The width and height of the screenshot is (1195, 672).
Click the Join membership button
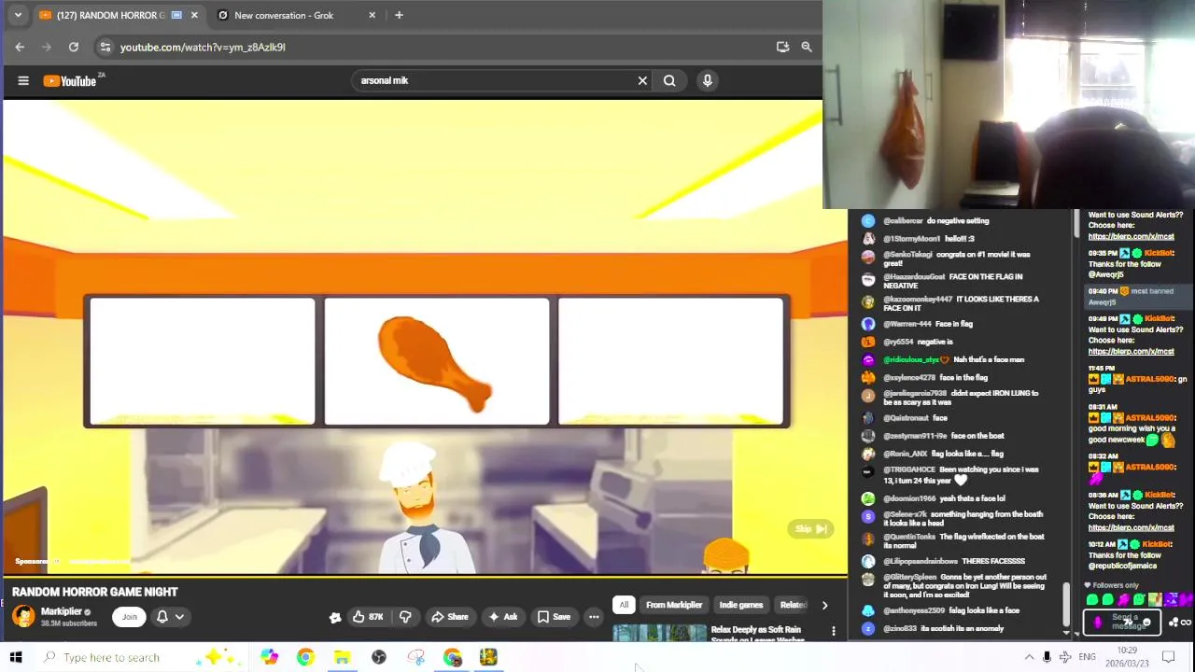130,617
